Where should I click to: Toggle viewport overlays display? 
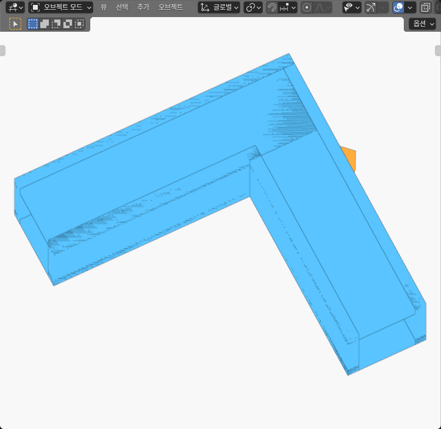point(398,7)
